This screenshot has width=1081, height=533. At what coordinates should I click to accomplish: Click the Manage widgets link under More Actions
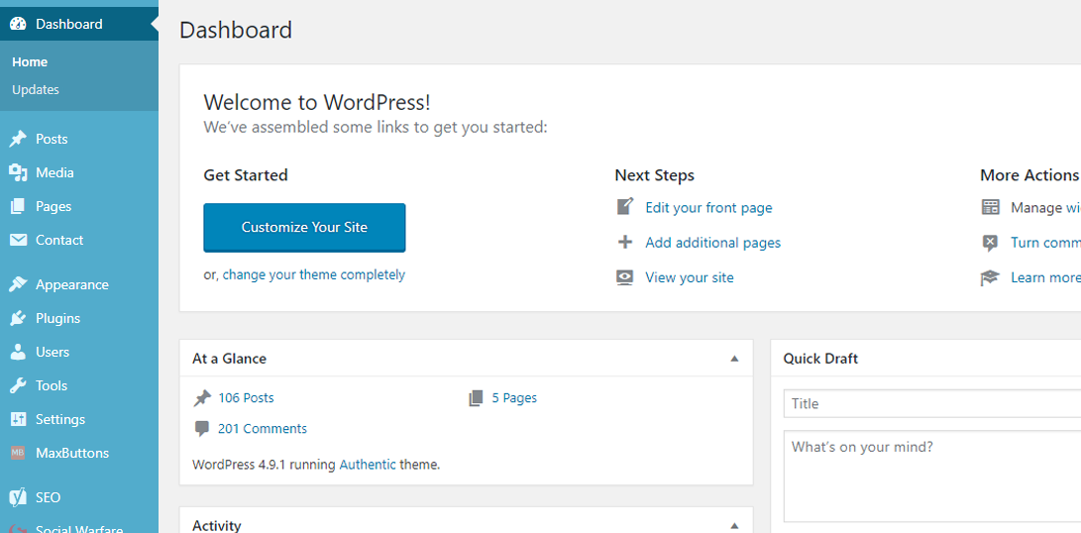click(1073, 207)
